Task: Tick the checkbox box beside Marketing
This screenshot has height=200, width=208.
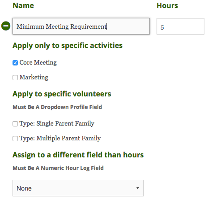Action: point(15,78)
